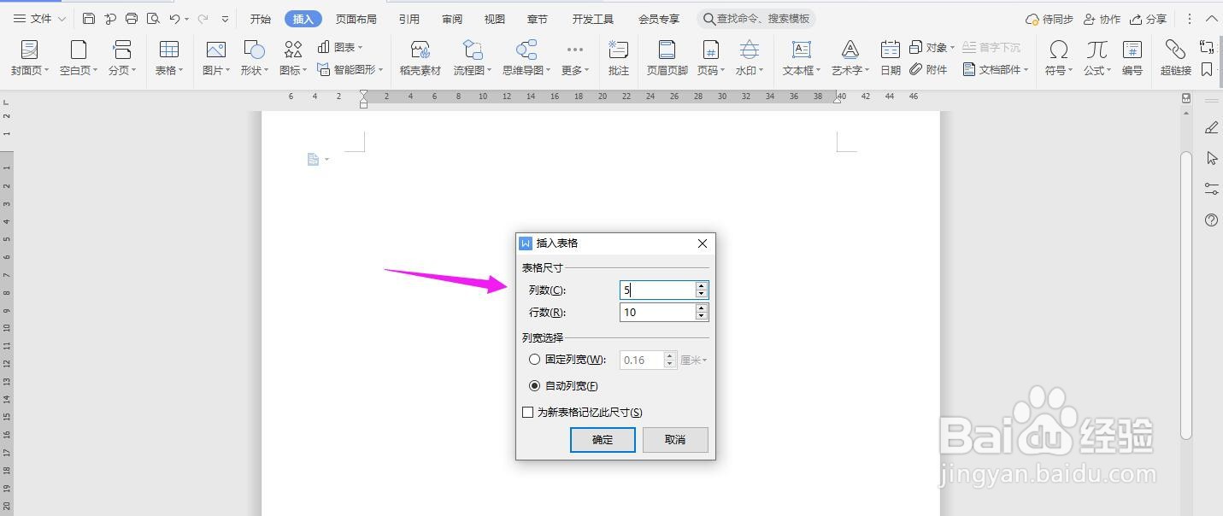Click the attachment (附件) paperclip item
This screenshot has width=1223, height=516.
929,69
